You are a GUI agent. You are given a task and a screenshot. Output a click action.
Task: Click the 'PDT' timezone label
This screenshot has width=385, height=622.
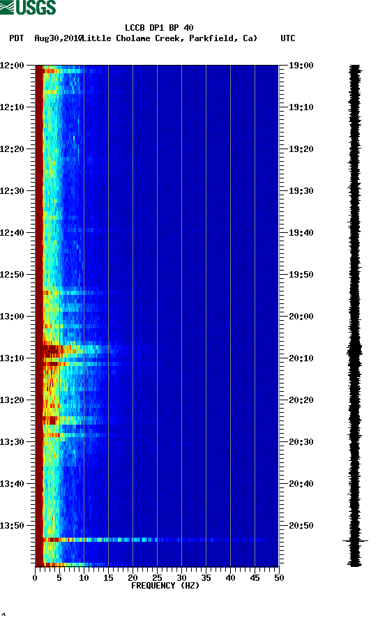click(x=16, y=38)
